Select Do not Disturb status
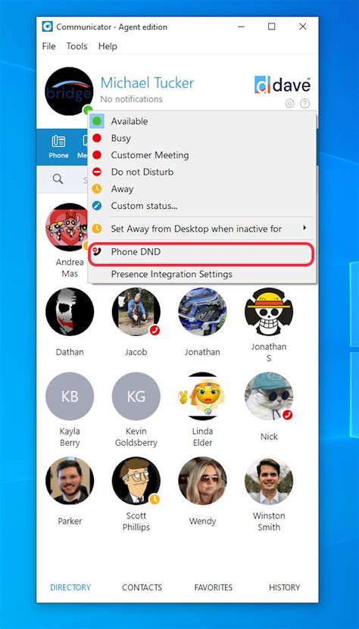Image resolution: width=359 pixels, height=629 pixels. click(202, 172)
